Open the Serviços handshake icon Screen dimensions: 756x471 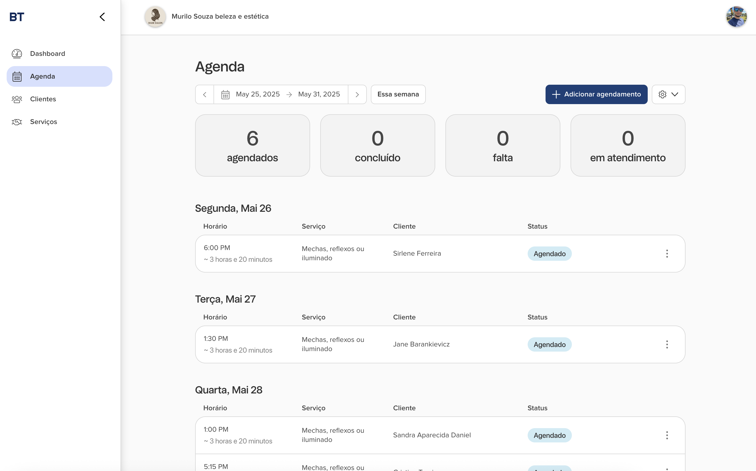pos(17,122)
